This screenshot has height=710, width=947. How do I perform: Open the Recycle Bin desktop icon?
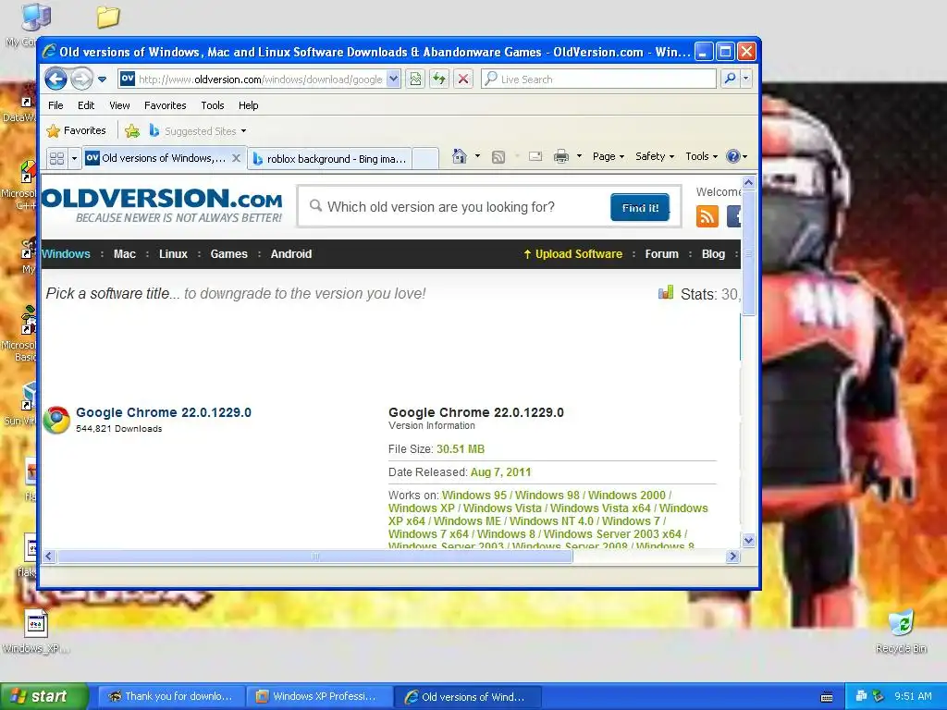pyautogui.click(x=901, y=631)
